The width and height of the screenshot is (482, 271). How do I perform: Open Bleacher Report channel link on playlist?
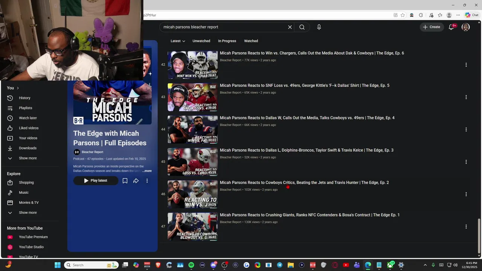point(92,152)
